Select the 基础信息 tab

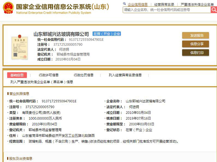(x=17, y=75)
